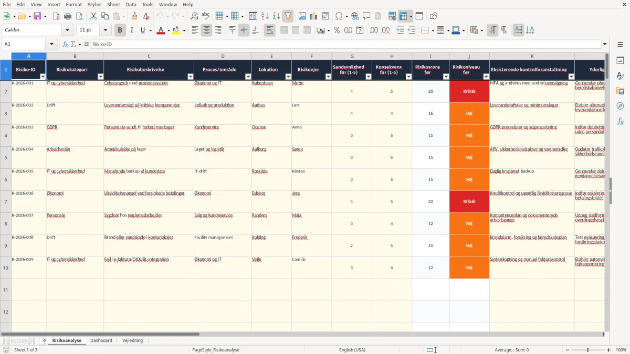Click the horizontal scrollbar
The image size is (630, 354).
pos(100,334)
